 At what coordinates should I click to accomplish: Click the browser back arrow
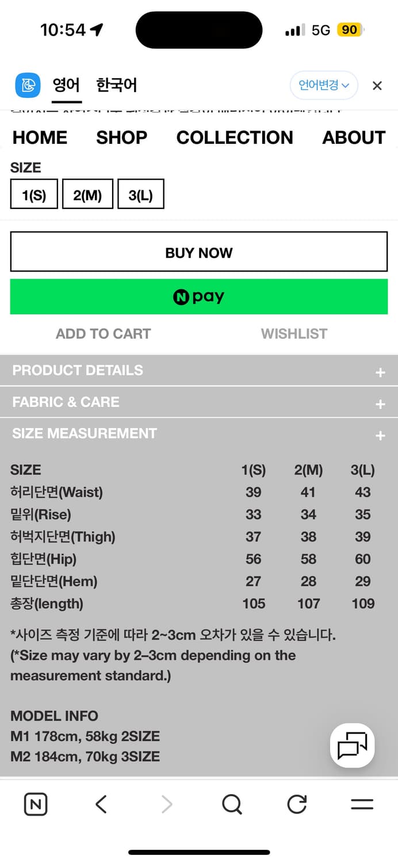(x=101, y=804)
